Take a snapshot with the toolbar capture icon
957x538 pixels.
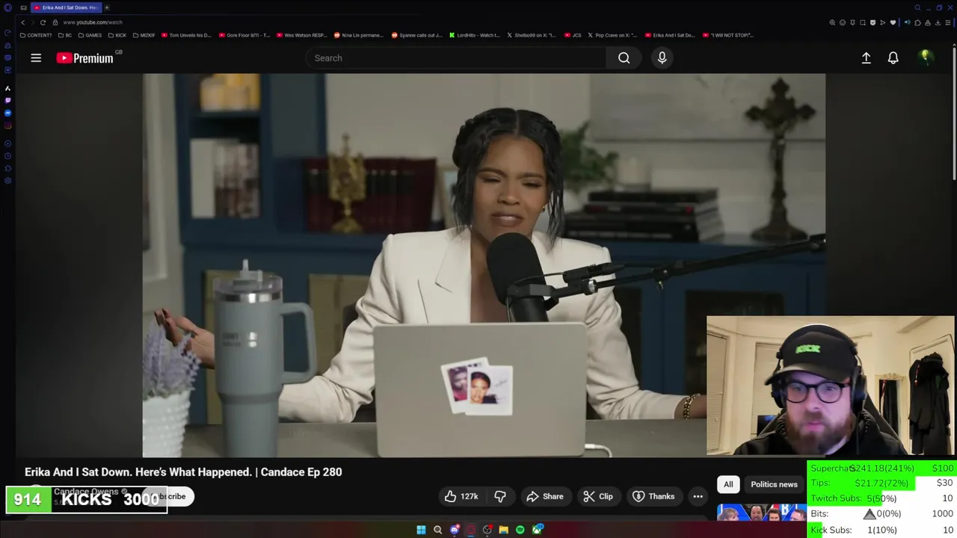click(x=863, y=22)
